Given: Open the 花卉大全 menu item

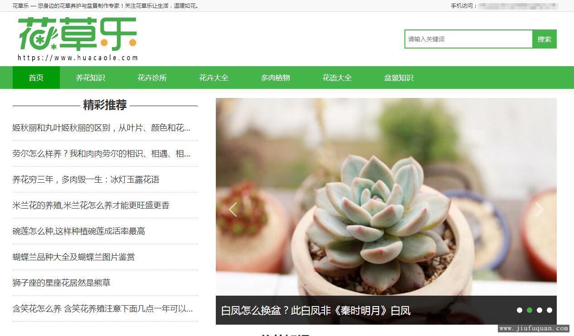Looking at the screenshot, I should tap(214, 78).
